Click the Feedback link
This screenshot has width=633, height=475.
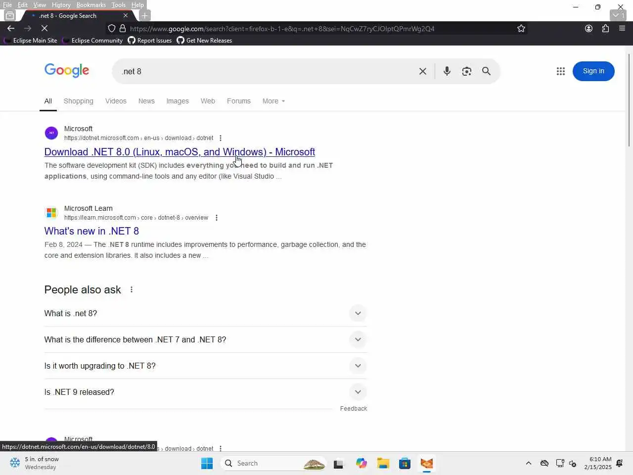pyautogui.click(x=354, y=409)
